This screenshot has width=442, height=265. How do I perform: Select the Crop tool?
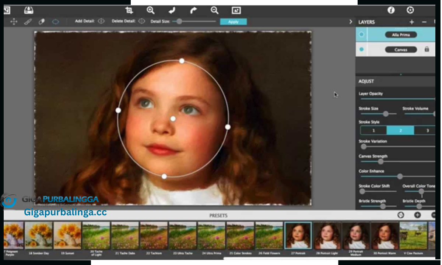click(x=129, y=10)
